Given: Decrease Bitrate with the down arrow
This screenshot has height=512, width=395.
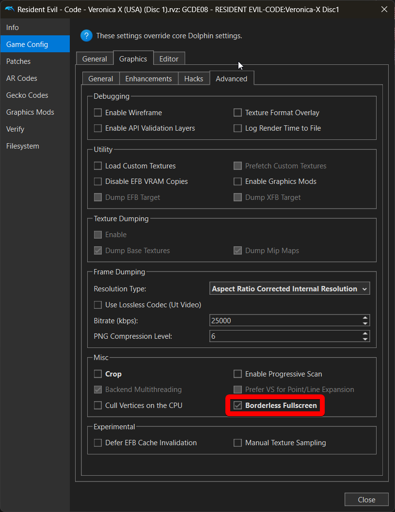Looking at the screenshot, I should (365, 324).
